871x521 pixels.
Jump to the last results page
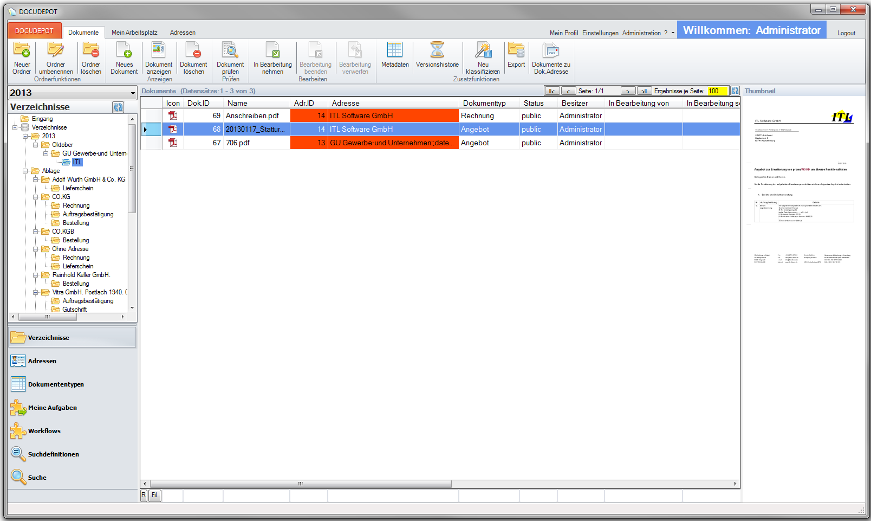(645, 91)
